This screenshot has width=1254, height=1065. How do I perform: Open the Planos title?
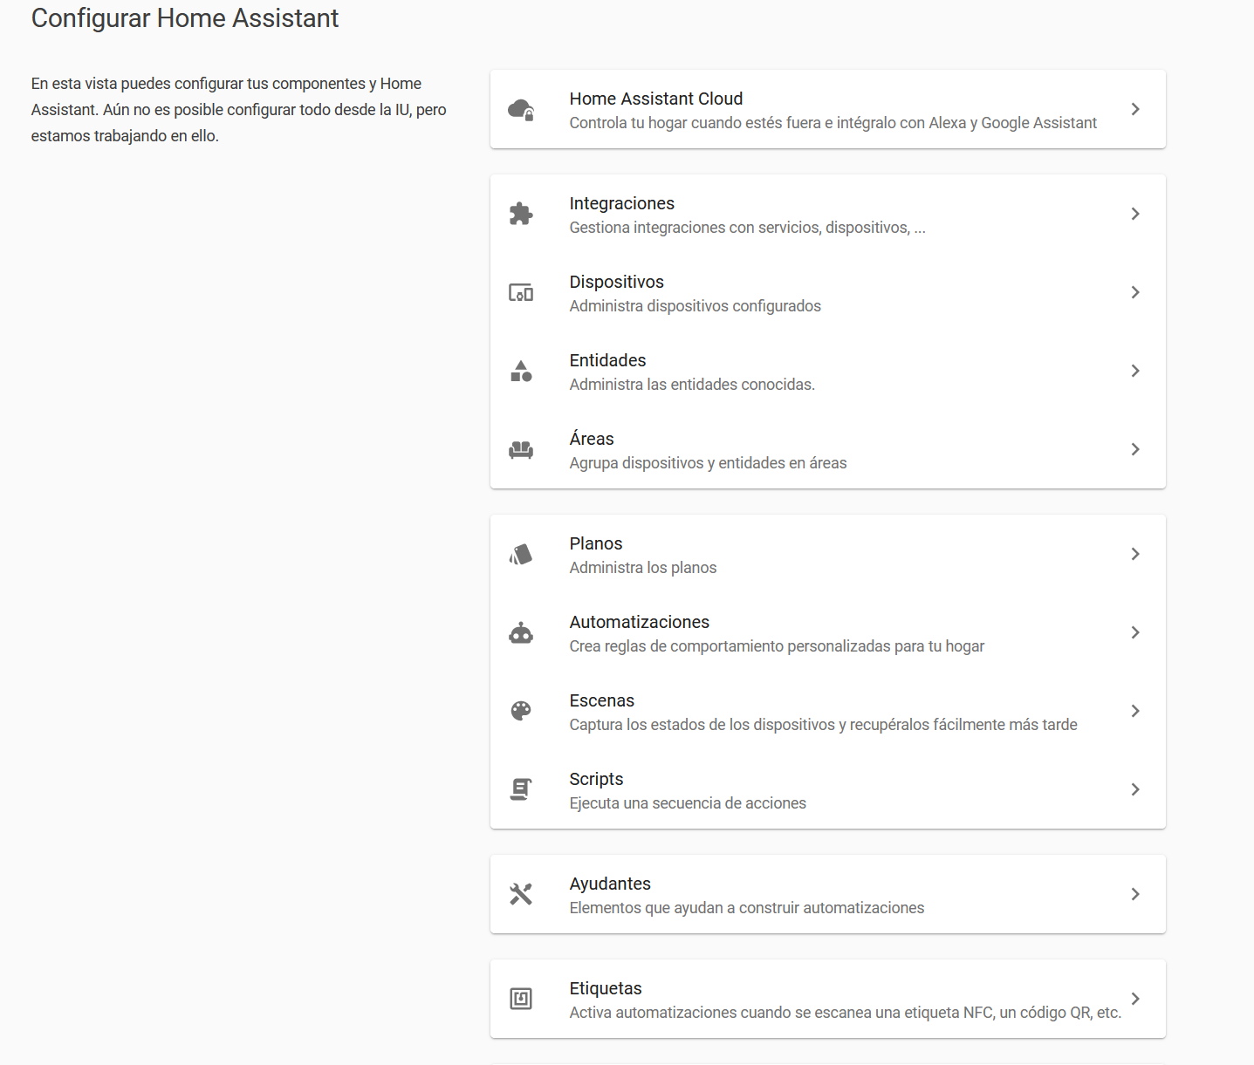click(596, 543)
